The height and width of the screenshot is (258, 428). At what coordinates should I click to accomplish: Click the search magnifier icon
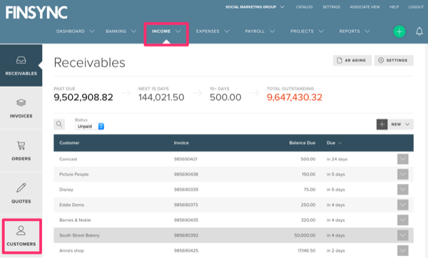pyautogui.click(x=59, y=124)
